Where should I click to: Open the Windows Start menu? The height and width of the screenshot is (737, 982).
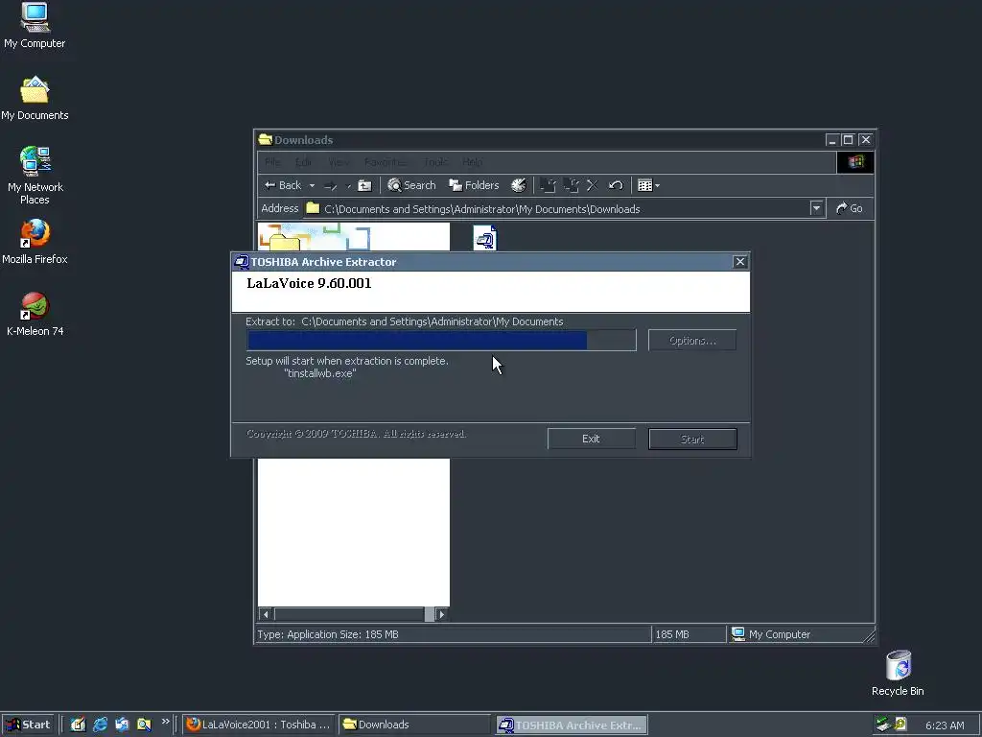pyautogui.click(x=28, y=725)
